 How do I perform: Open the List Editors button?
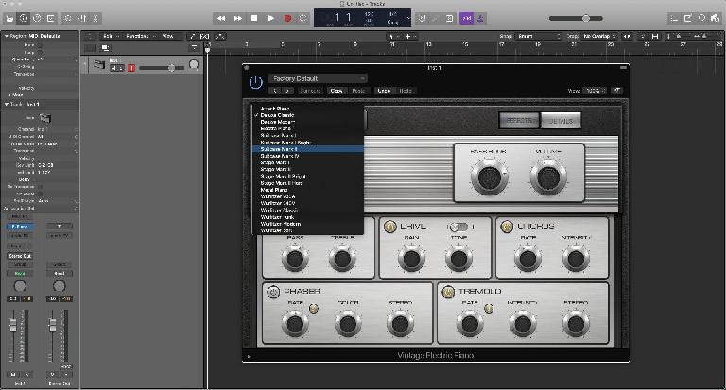tap(675, 19)
